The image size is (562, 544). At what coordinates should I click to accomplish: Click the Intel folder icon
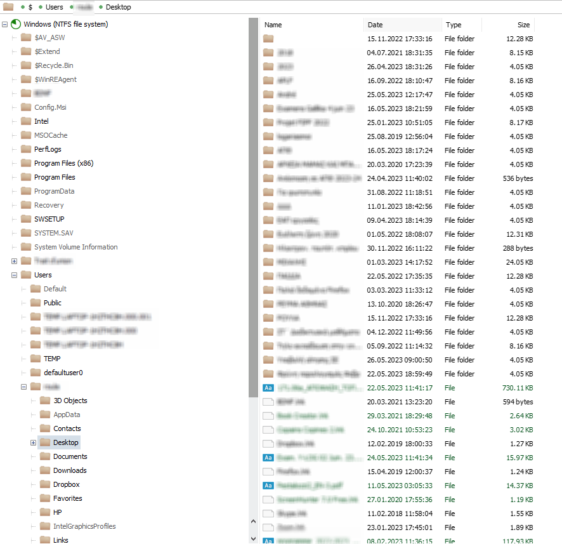click(x=26, y=121)
